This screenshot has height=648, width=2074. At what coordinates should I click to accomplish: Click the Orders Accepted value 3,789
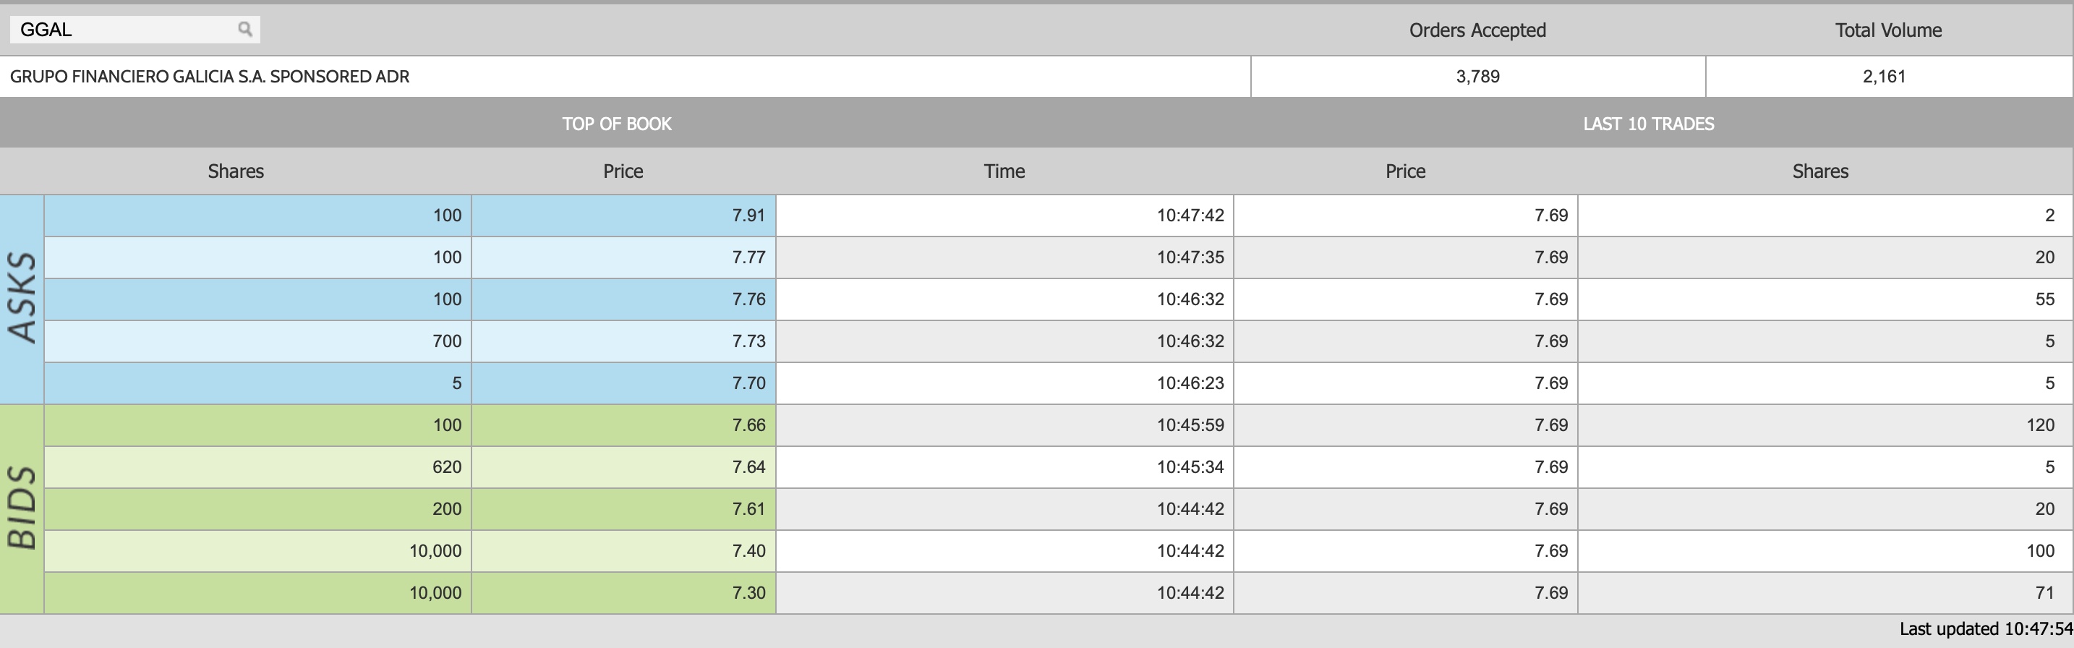[x=1477, y=77]
